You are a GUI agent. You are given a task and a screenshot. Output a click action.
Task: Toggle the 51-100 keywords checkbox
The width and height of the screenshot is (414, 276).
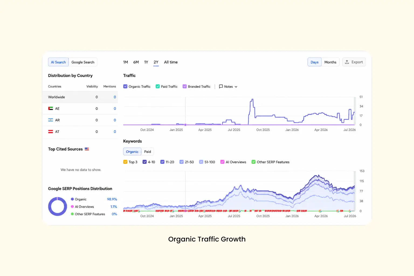click(x=201, y=162)
